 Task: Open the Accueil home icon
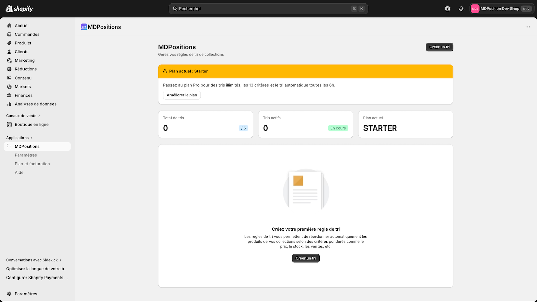[x=9, y=25]
